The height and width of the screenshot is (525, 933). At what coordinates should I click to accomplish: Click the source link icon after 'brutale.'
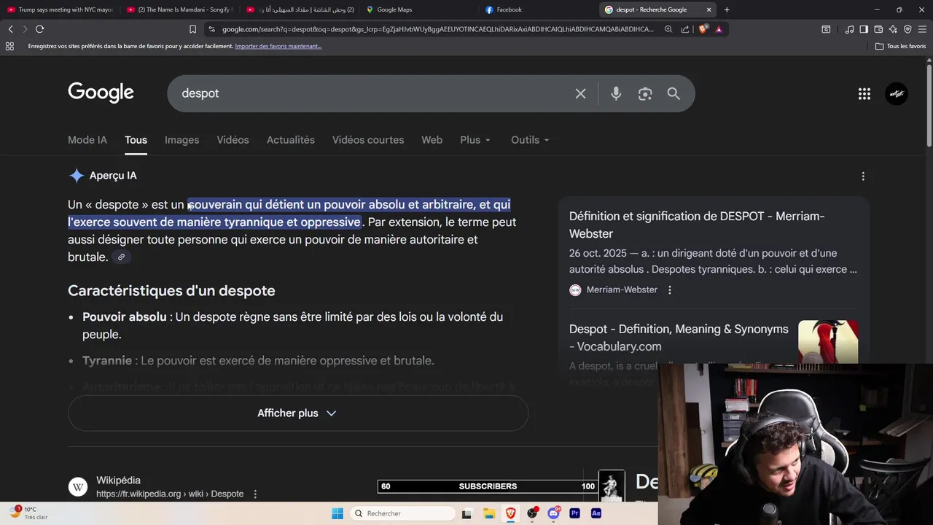pyautogui.click(x=122, y=257)
